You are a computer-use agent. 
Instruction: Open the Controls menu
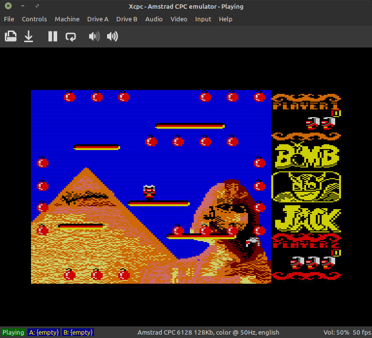click(34, 19)
